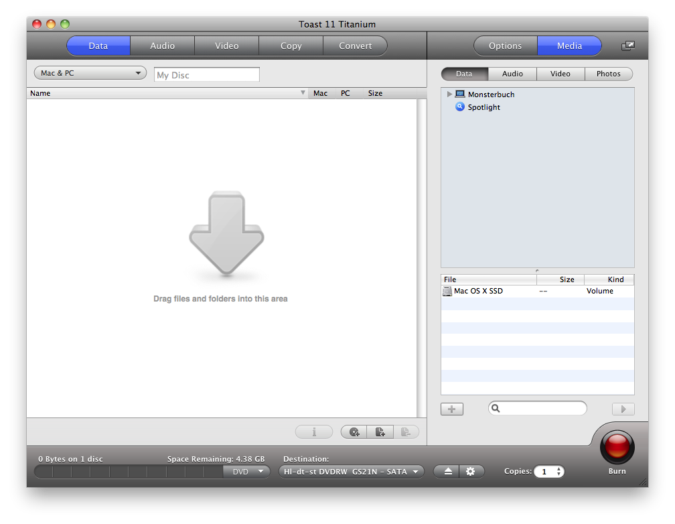Click the window resize grip corner
The height and width of the screenshot is (524, 675).
(x=643, y=482)
